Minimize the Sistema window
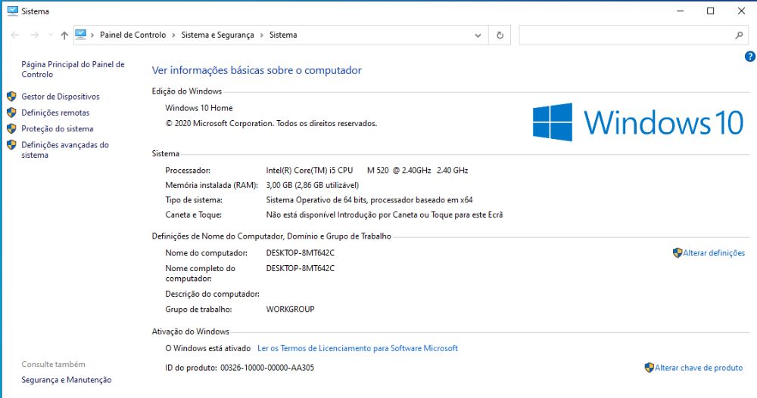This screenshot has width=757, height=398. click(x=681, y=11)
